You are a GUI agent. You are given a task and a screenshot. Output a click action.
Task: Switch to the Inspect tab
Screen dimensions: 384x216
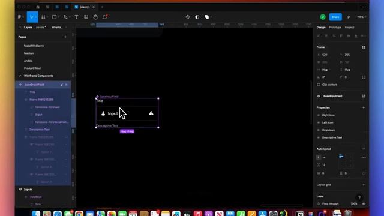click(x=349, y=28)
